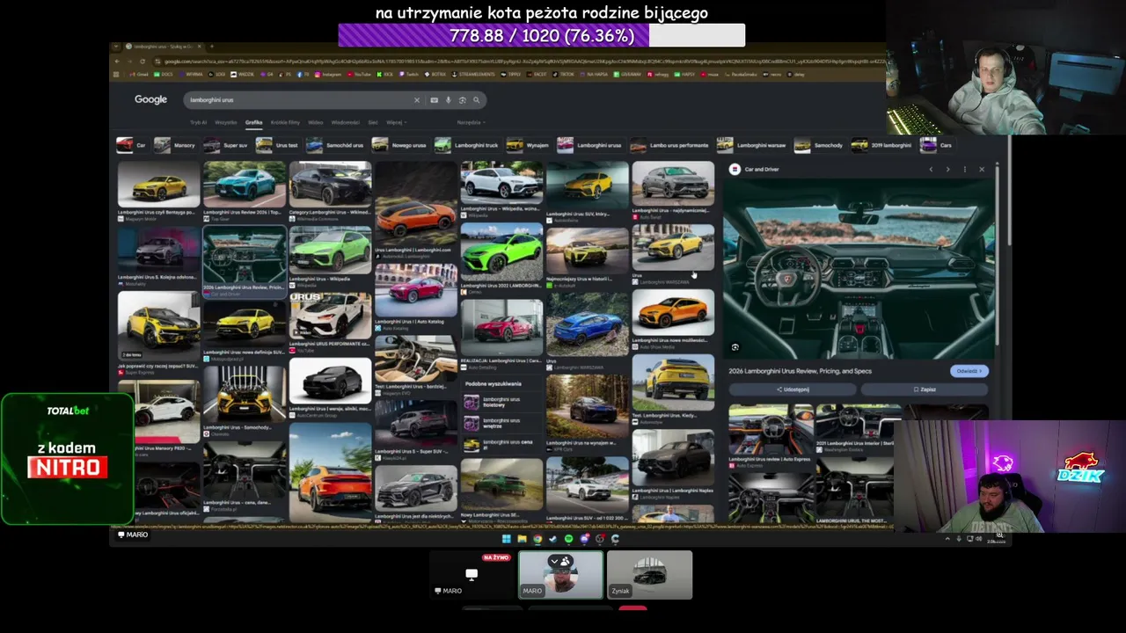Open Chrome from the taskbar
This screenshot has width=1126, height=633.
[x=537, y=539]
